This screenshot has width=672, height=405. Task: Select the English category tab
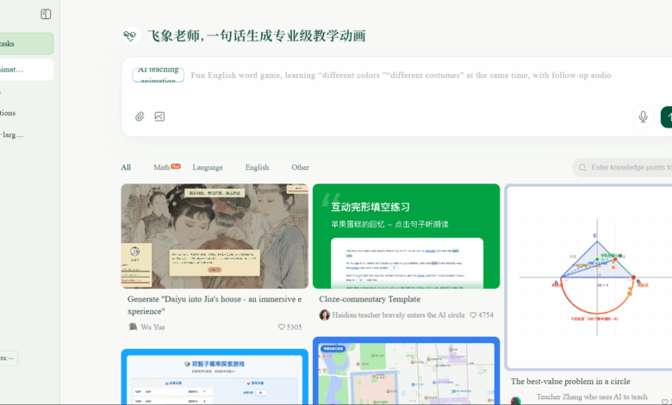(x=257, y=167)
